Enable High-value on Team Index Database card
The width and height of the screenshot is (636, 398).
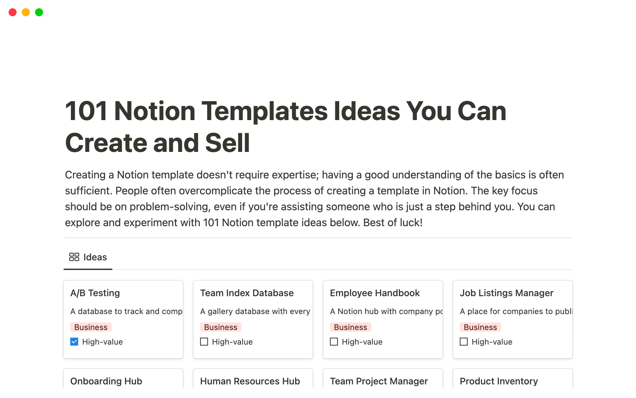click(204, 341)
